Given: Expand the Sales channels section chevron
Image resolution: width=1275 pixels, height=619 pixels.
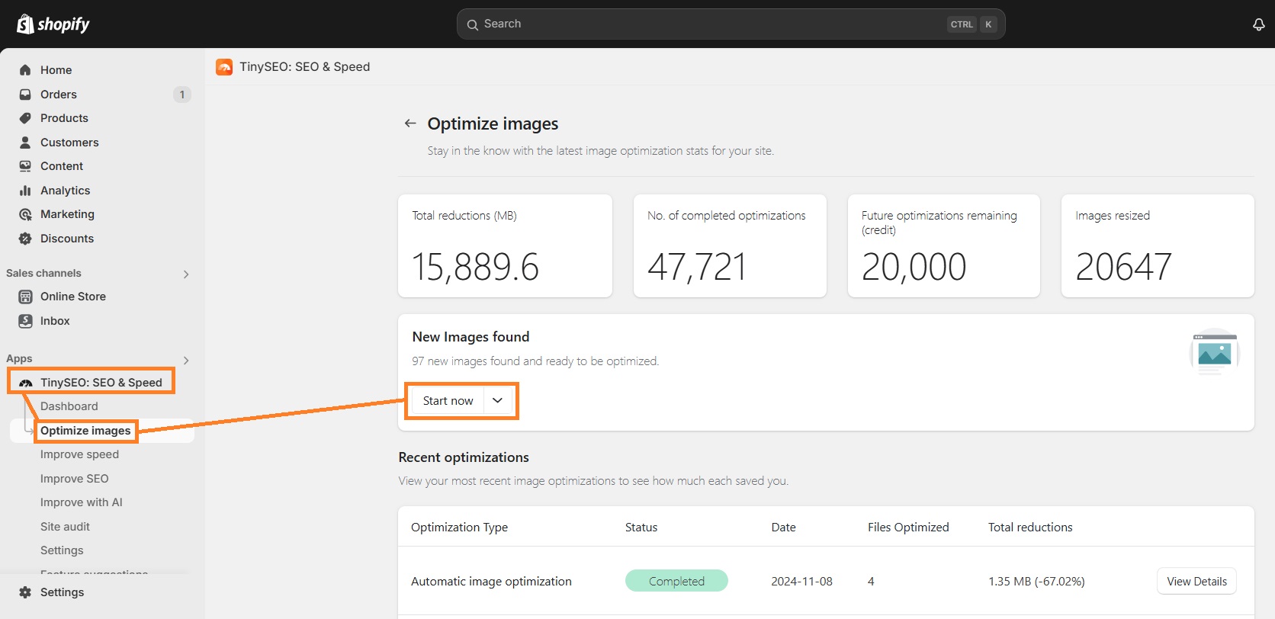Looking at the screenshot, I should [x=186, y=274].
